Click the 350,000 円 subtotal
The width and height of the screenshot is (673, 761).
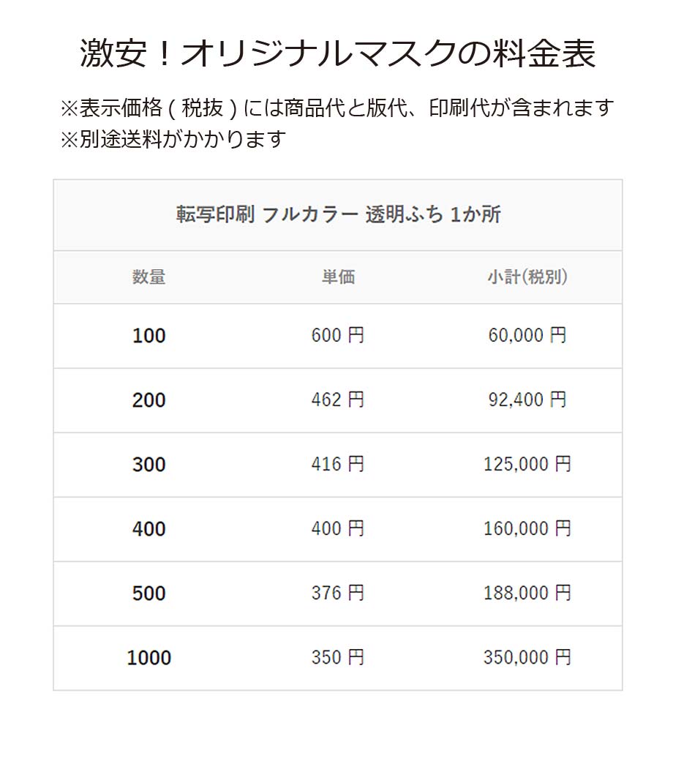click(x=527, y=658)
